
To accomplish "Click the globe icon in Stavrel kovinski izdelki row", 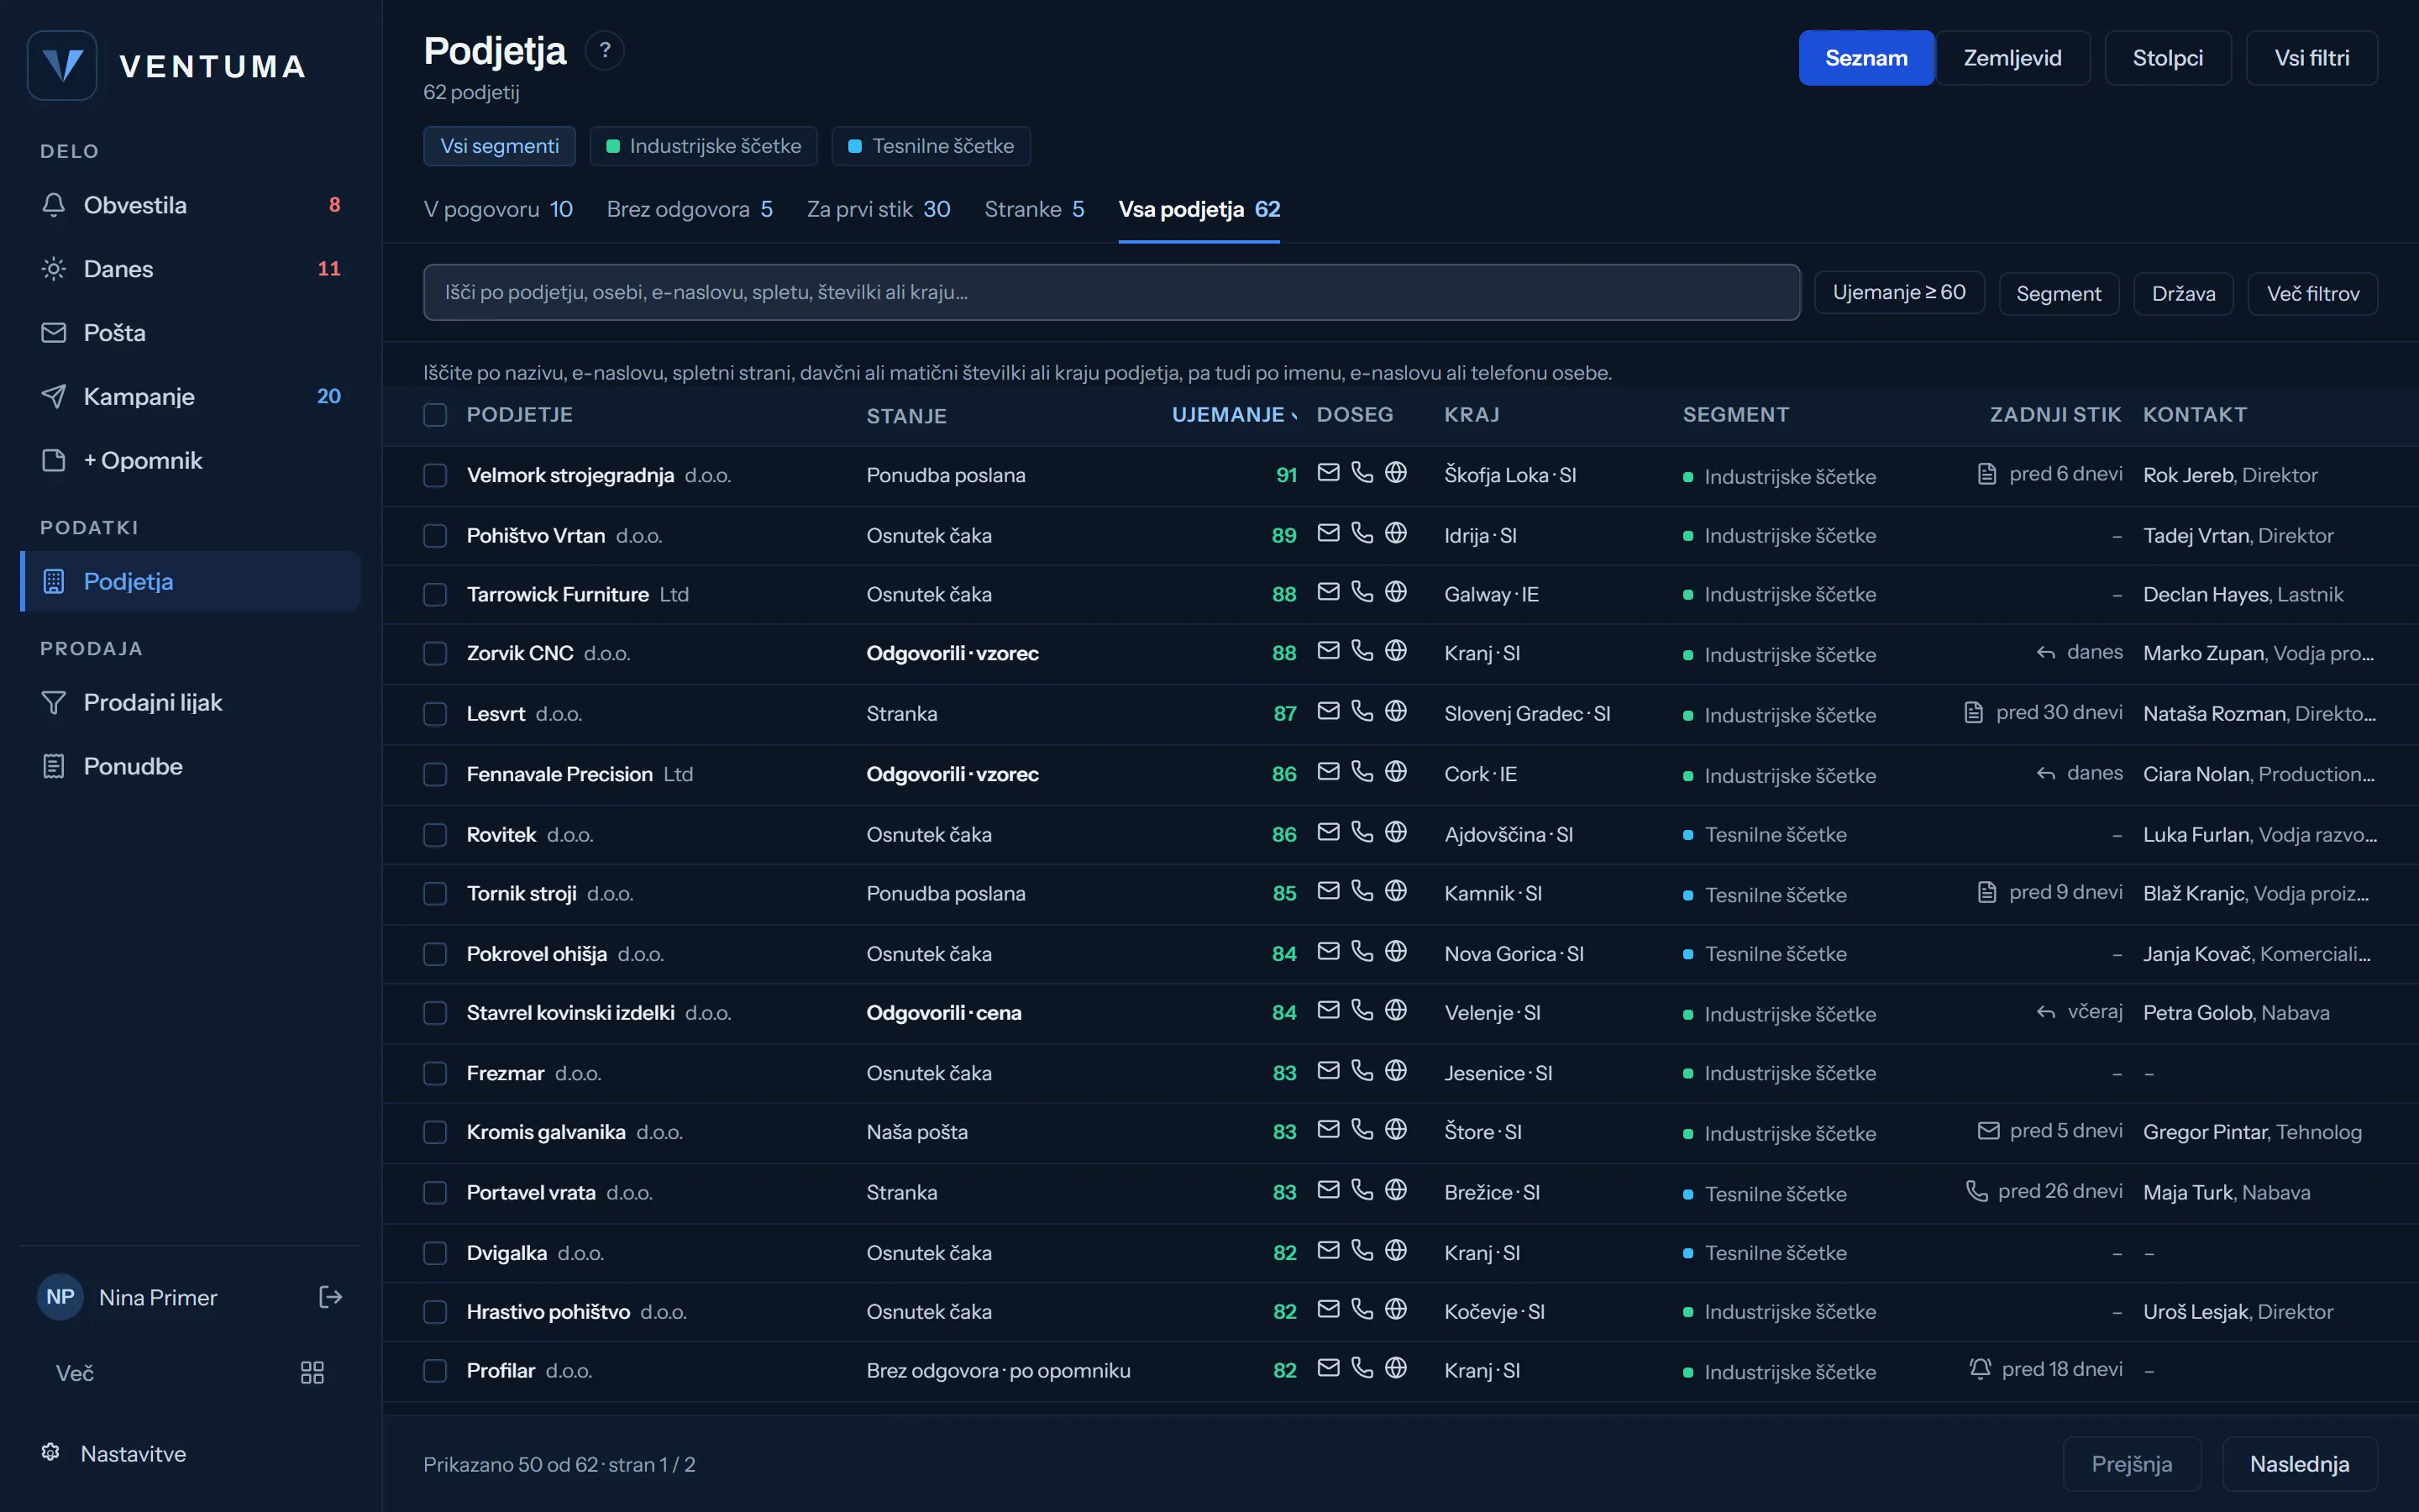I will [1395, 1010].
